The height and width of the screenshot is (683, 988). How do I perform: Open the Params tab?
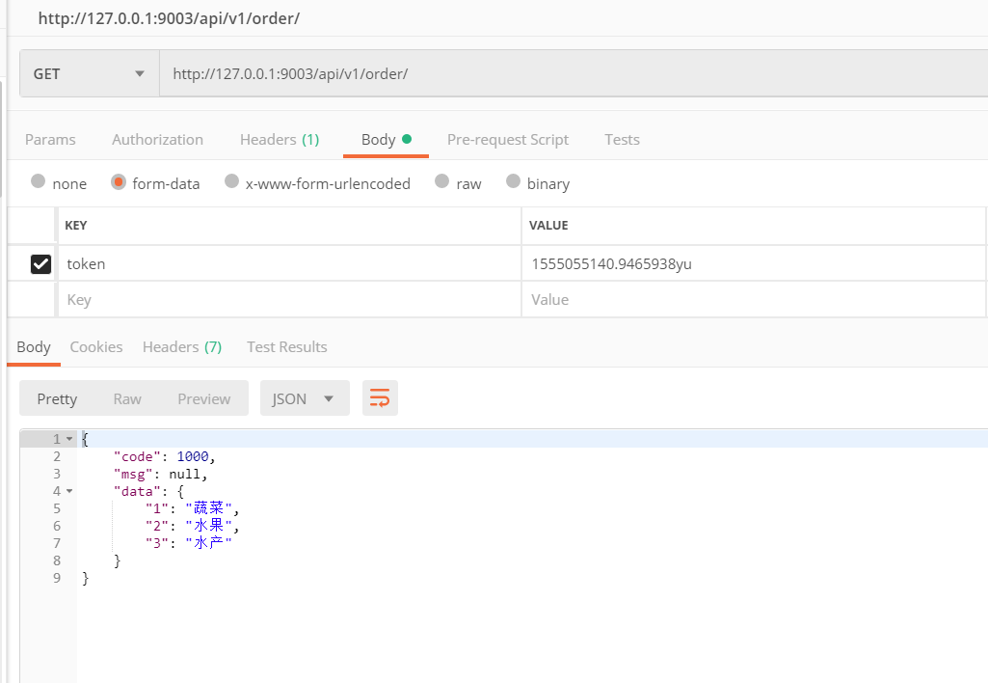point(50,139)
